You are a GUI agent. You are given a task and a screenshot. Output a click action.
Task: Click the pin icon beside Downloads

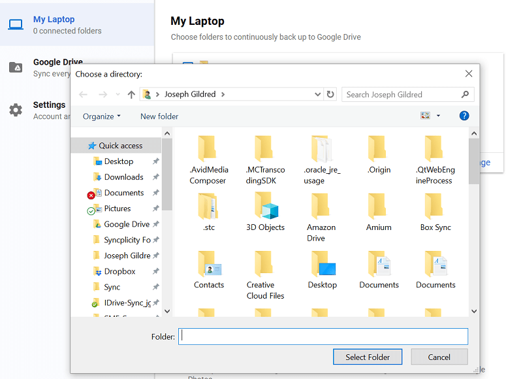pos(156,177)
